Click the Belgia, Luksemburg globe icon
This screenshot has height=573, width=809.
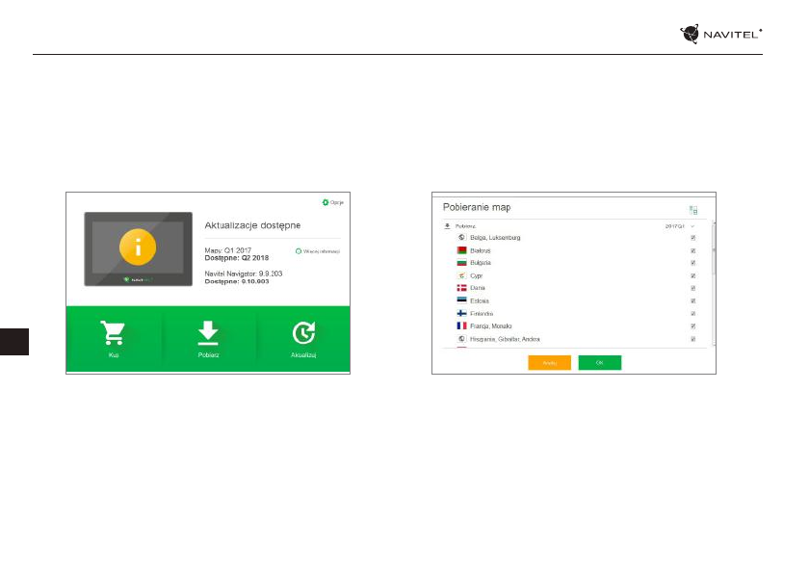pos(461,237)
